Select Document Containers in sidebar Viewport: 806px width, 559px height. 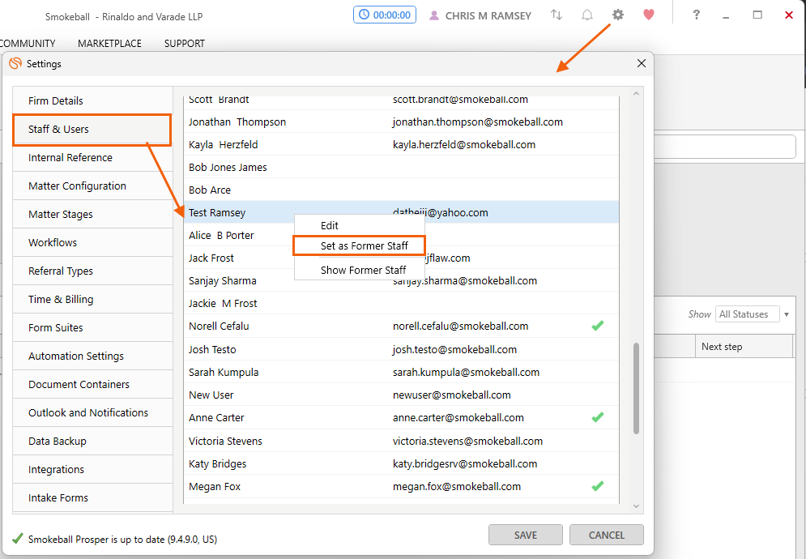(x=92, y=384)
